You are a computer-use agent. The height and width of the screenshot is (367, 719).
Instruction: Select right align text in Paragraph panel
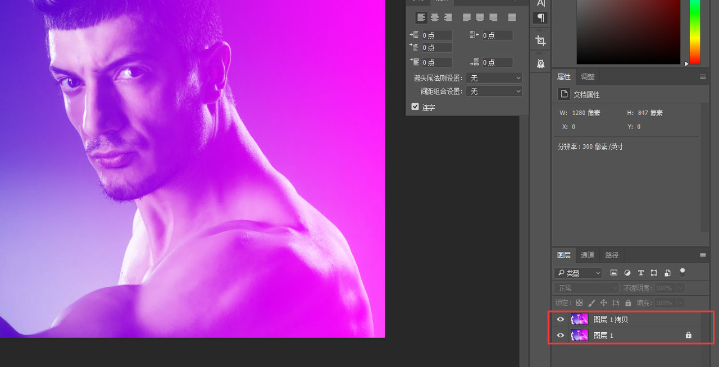point(448,17)
